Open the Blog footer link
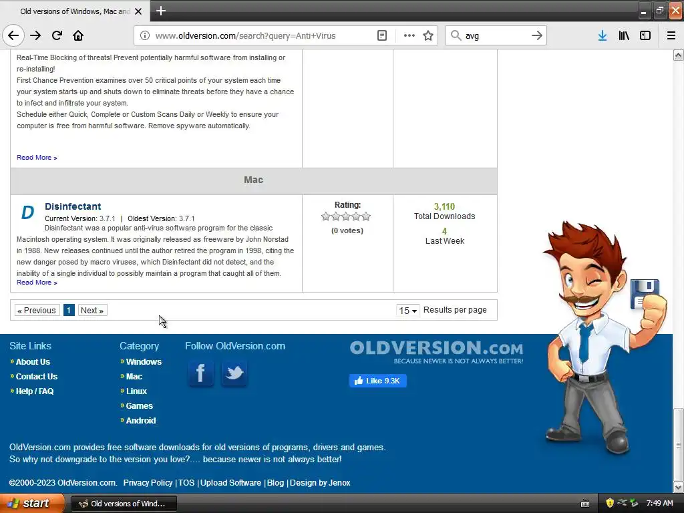 [x=275, y=482]
